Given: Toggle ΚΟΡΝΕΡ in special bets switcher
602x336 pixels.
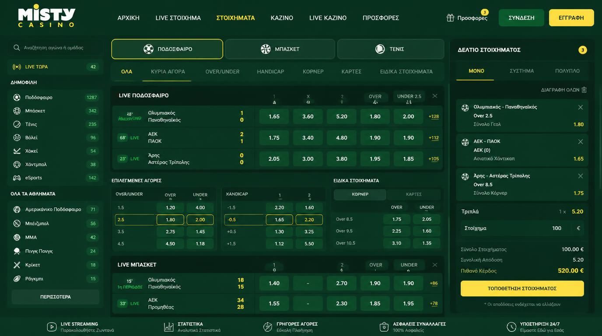Looking at the screenshot, I should coord(360,194).
